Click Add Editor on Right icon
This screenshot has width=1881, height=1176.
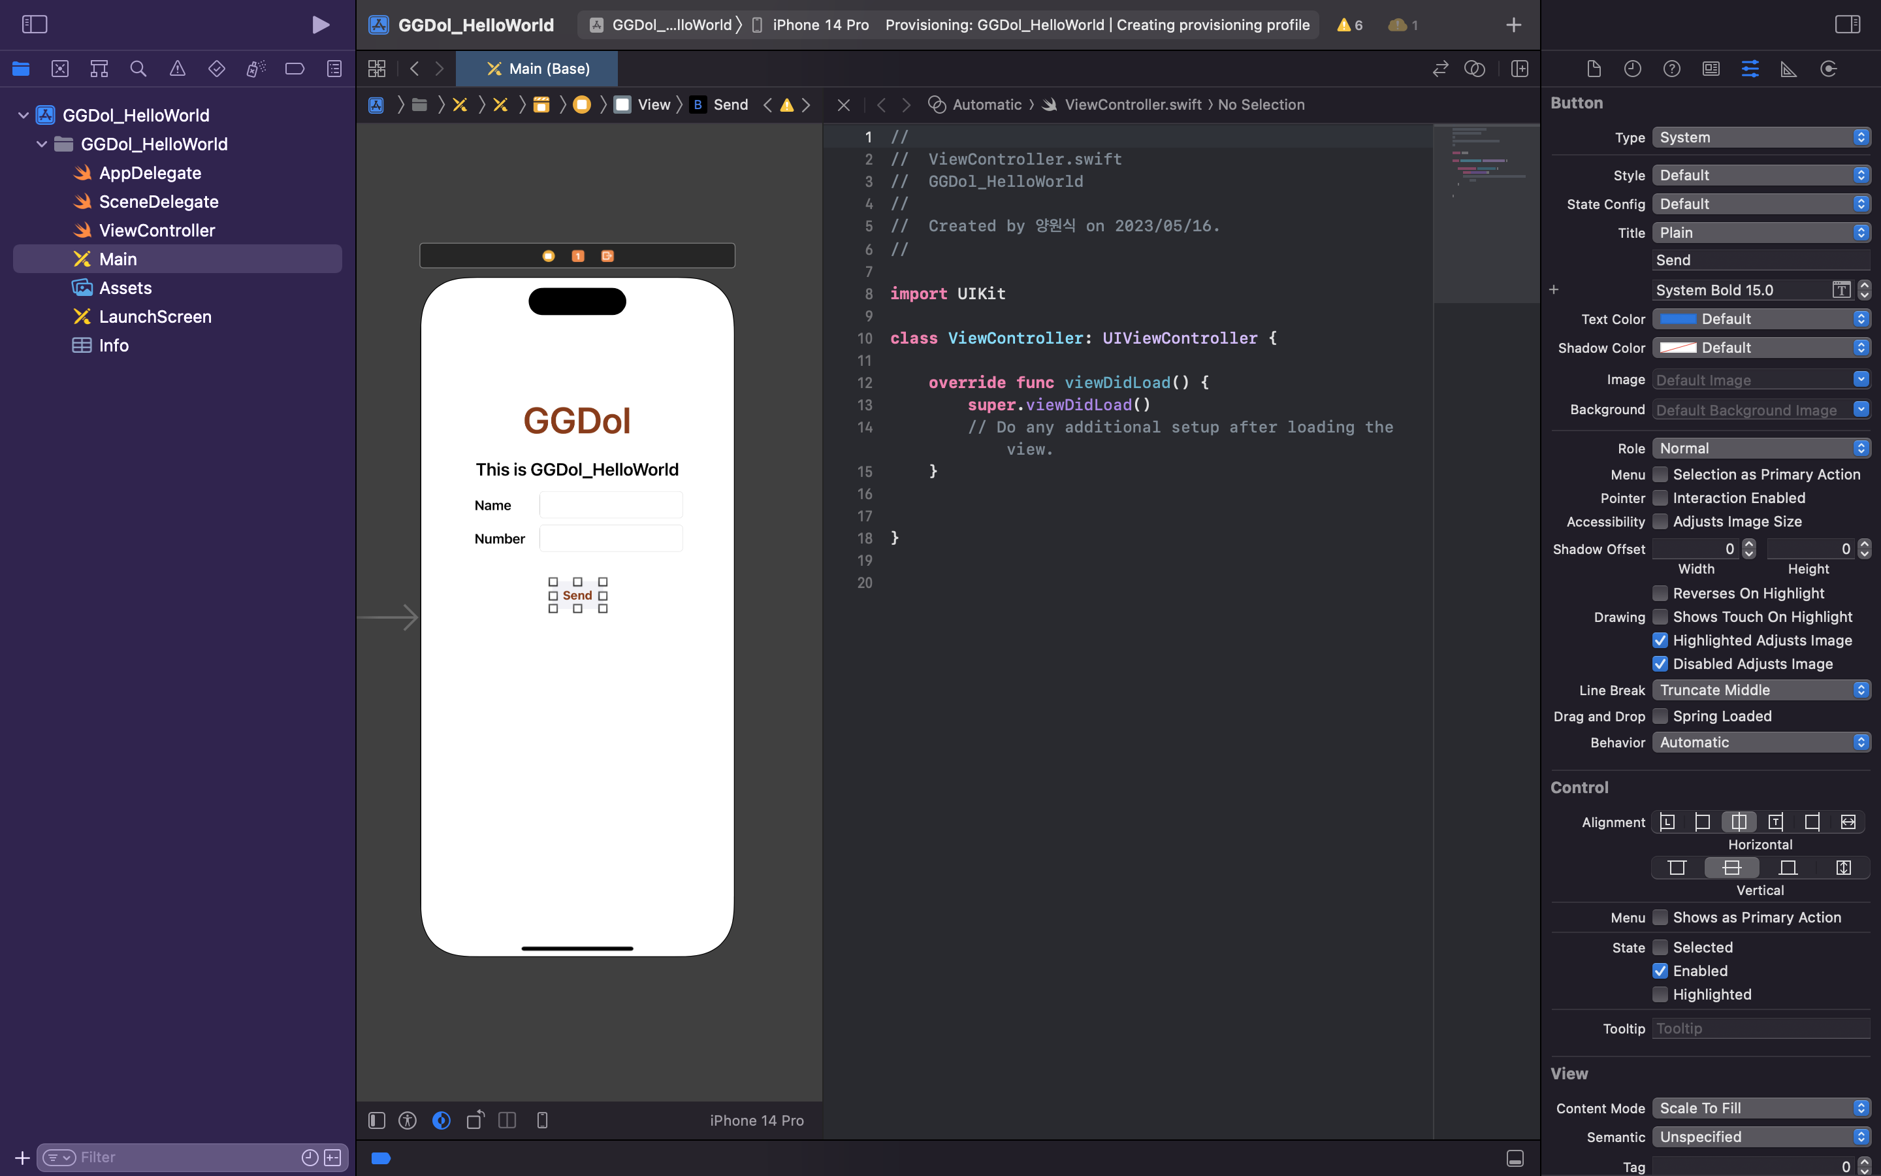1520,69
